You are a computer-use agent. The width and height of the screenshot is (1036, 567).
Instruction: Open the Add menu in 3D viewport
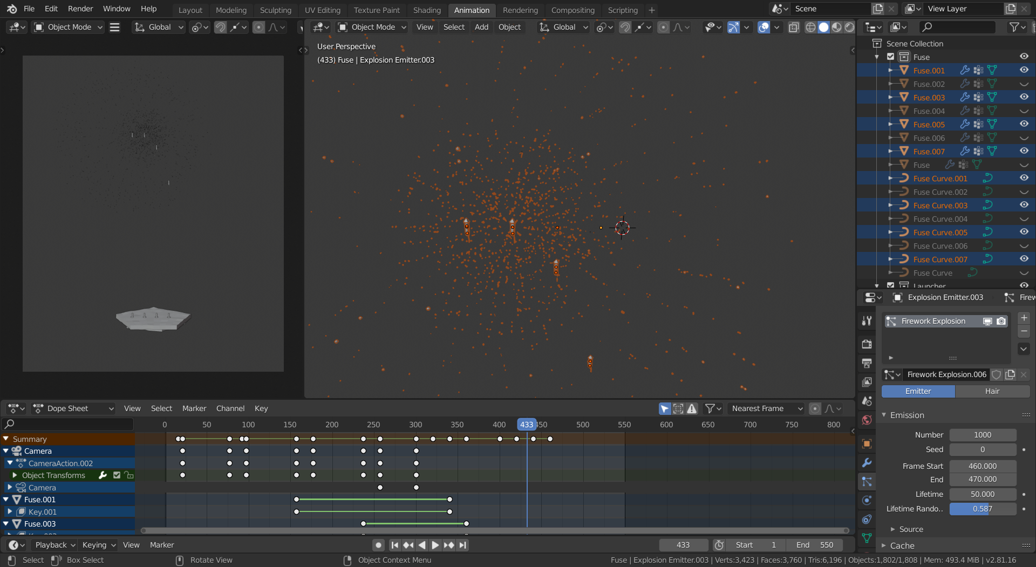pos(481,27)
